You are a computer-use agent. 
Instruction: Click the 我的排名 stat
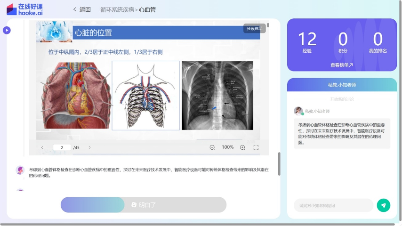[378, 42]
